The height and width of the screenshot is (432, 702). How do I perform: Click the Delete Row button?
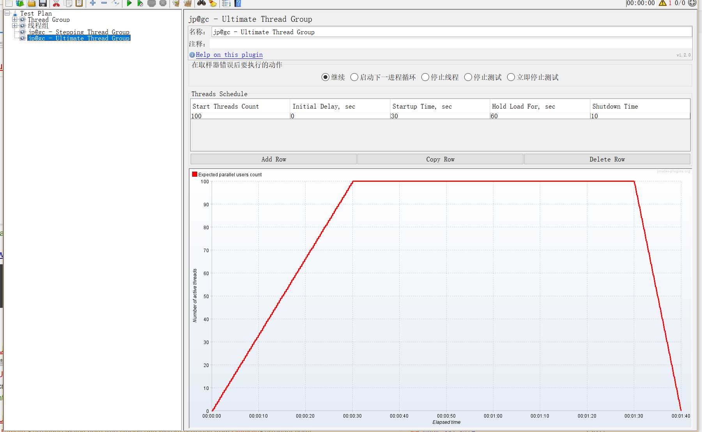607,159
